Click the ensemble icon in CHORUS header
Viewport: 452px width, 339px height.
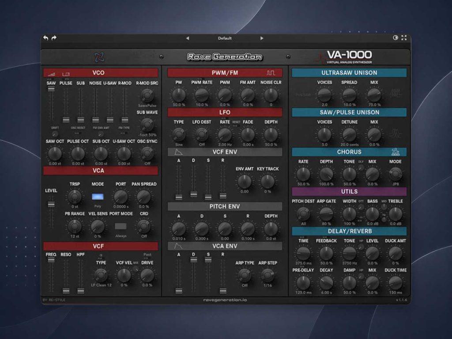pos(395,152)
